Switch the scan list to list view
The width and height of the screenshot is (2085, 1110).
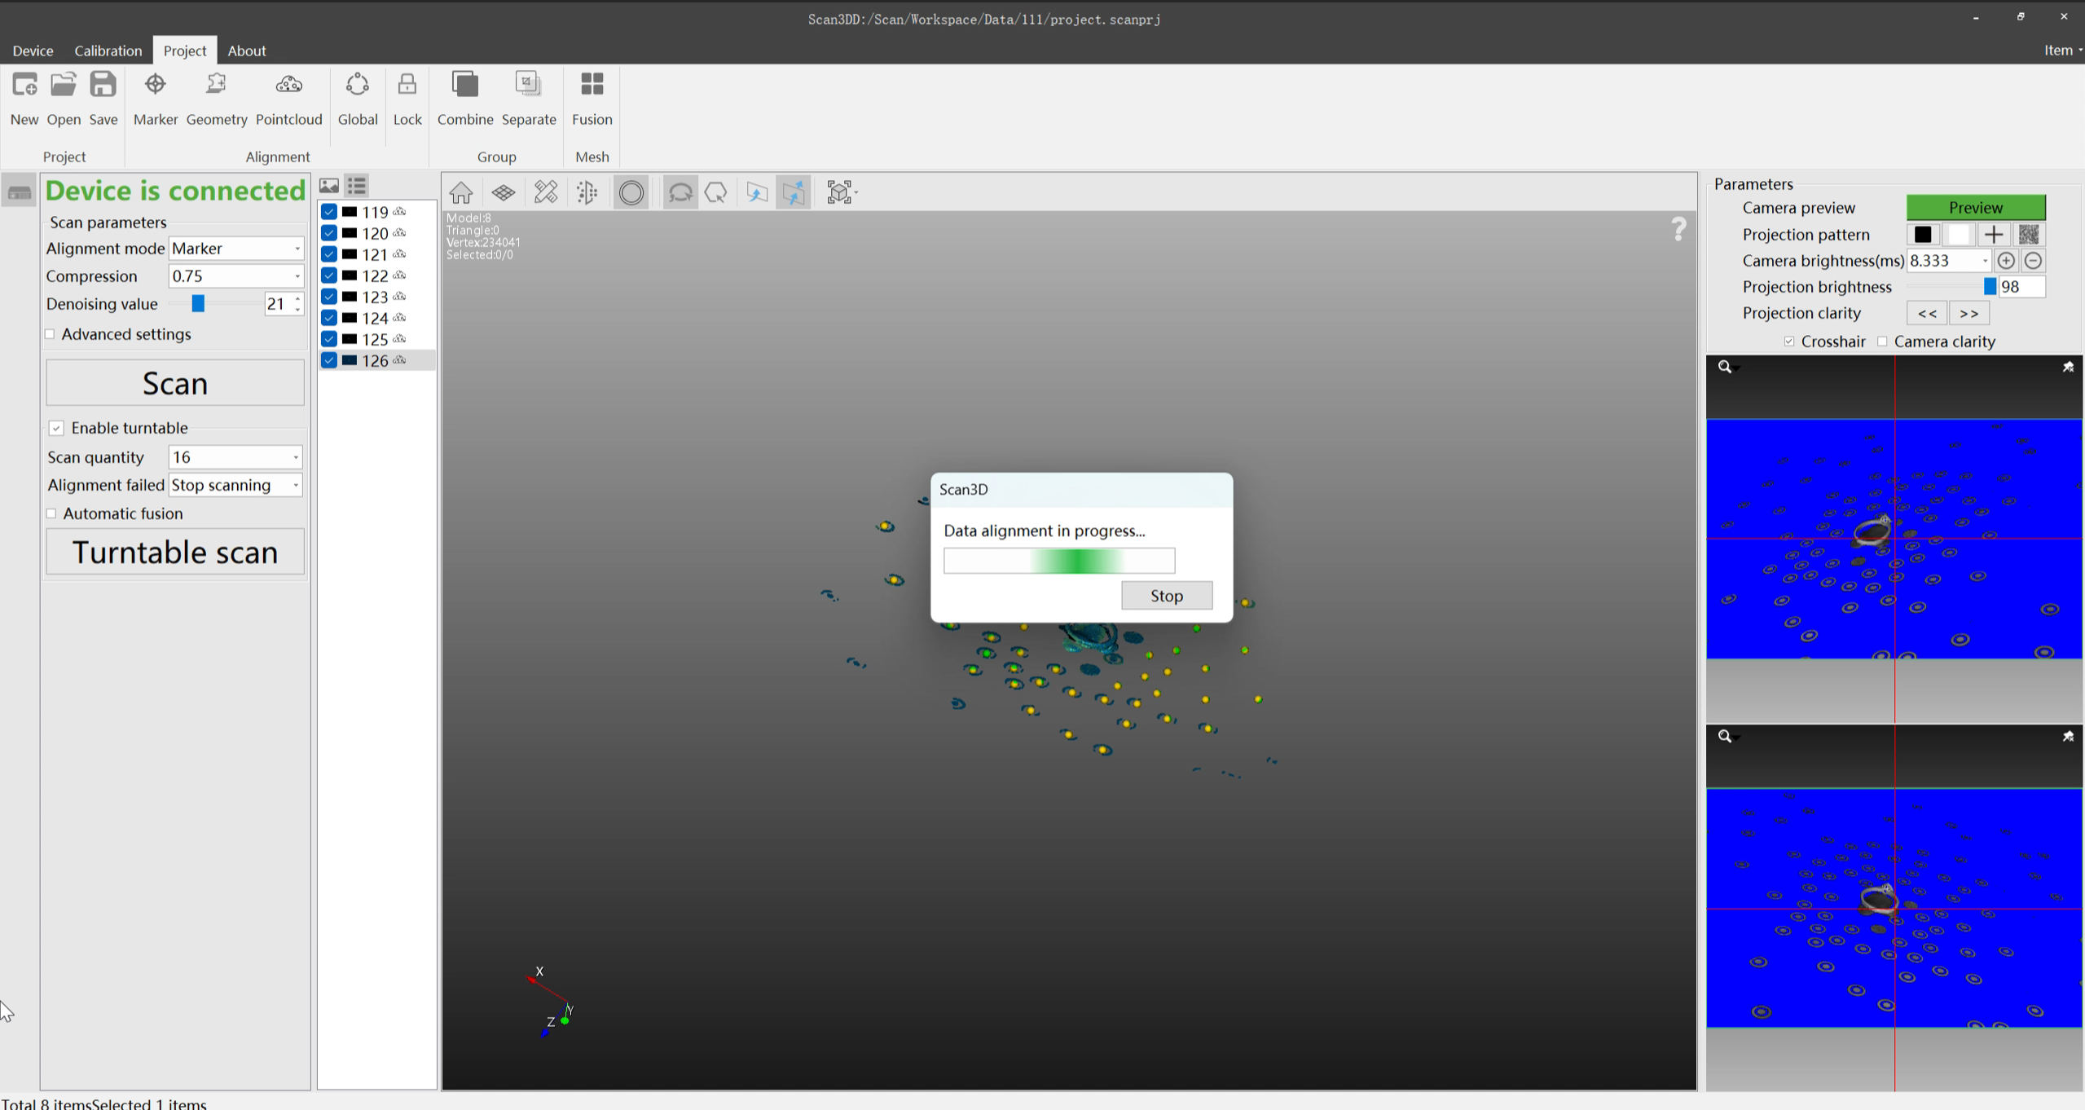(357, 186)
